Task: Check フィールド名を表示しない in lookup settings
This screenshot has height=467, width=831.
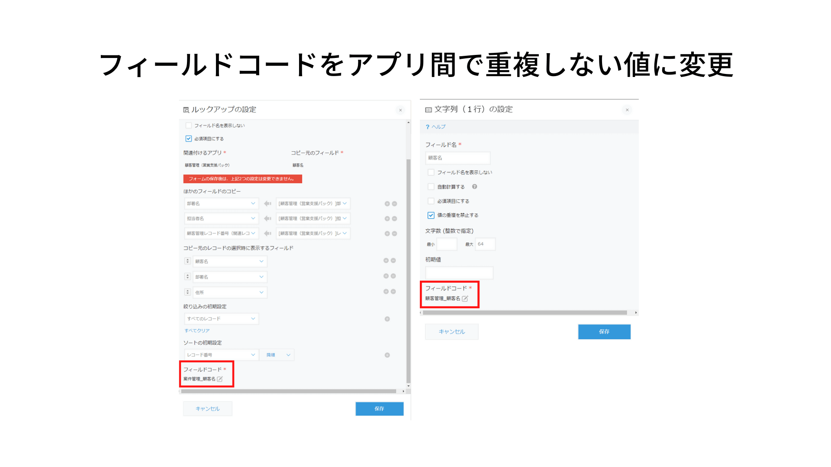Action: coord(189,126)
